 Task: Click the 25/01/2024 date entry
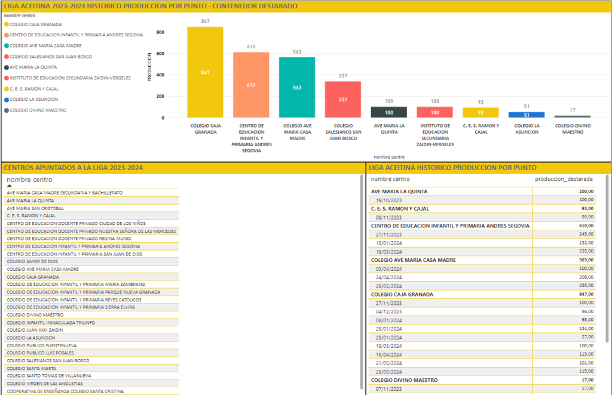[x=388, y=329]
